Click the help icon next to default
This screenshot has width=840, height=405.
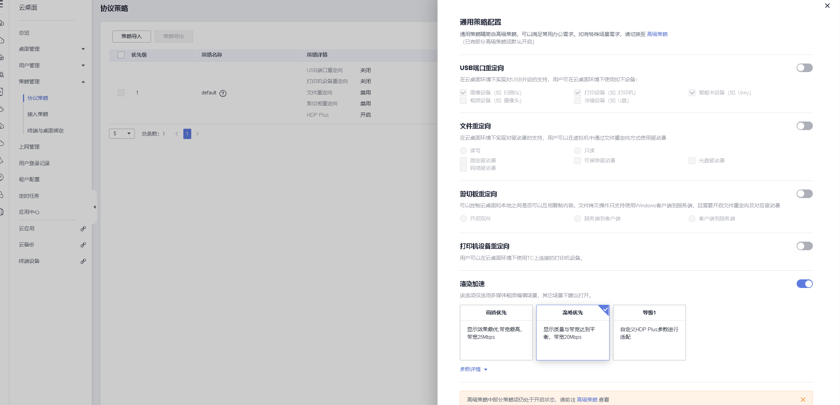click(x=223, y=93)
